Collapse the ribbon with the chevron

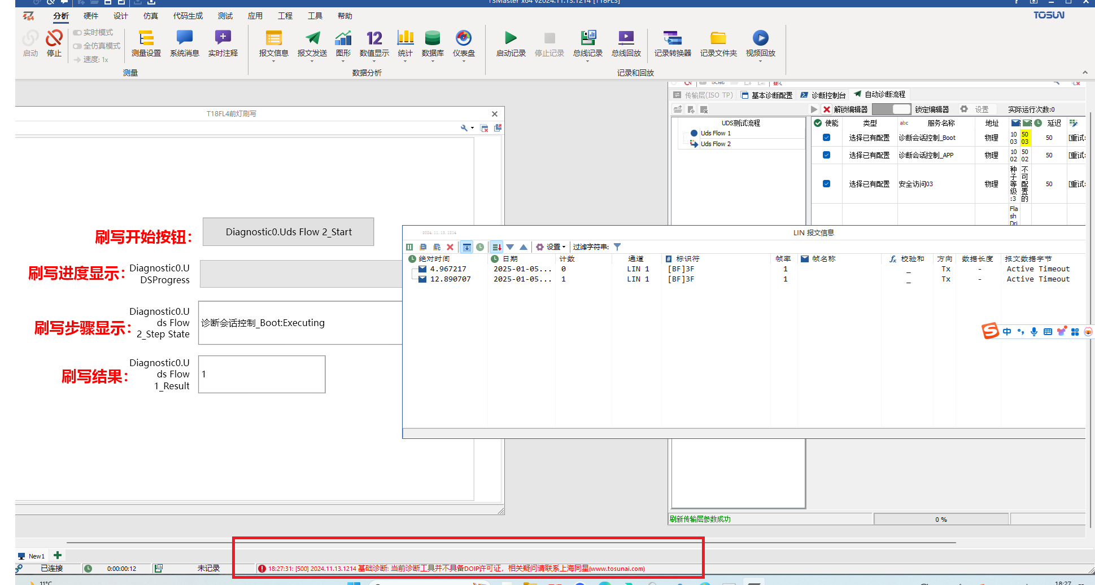1085,72
